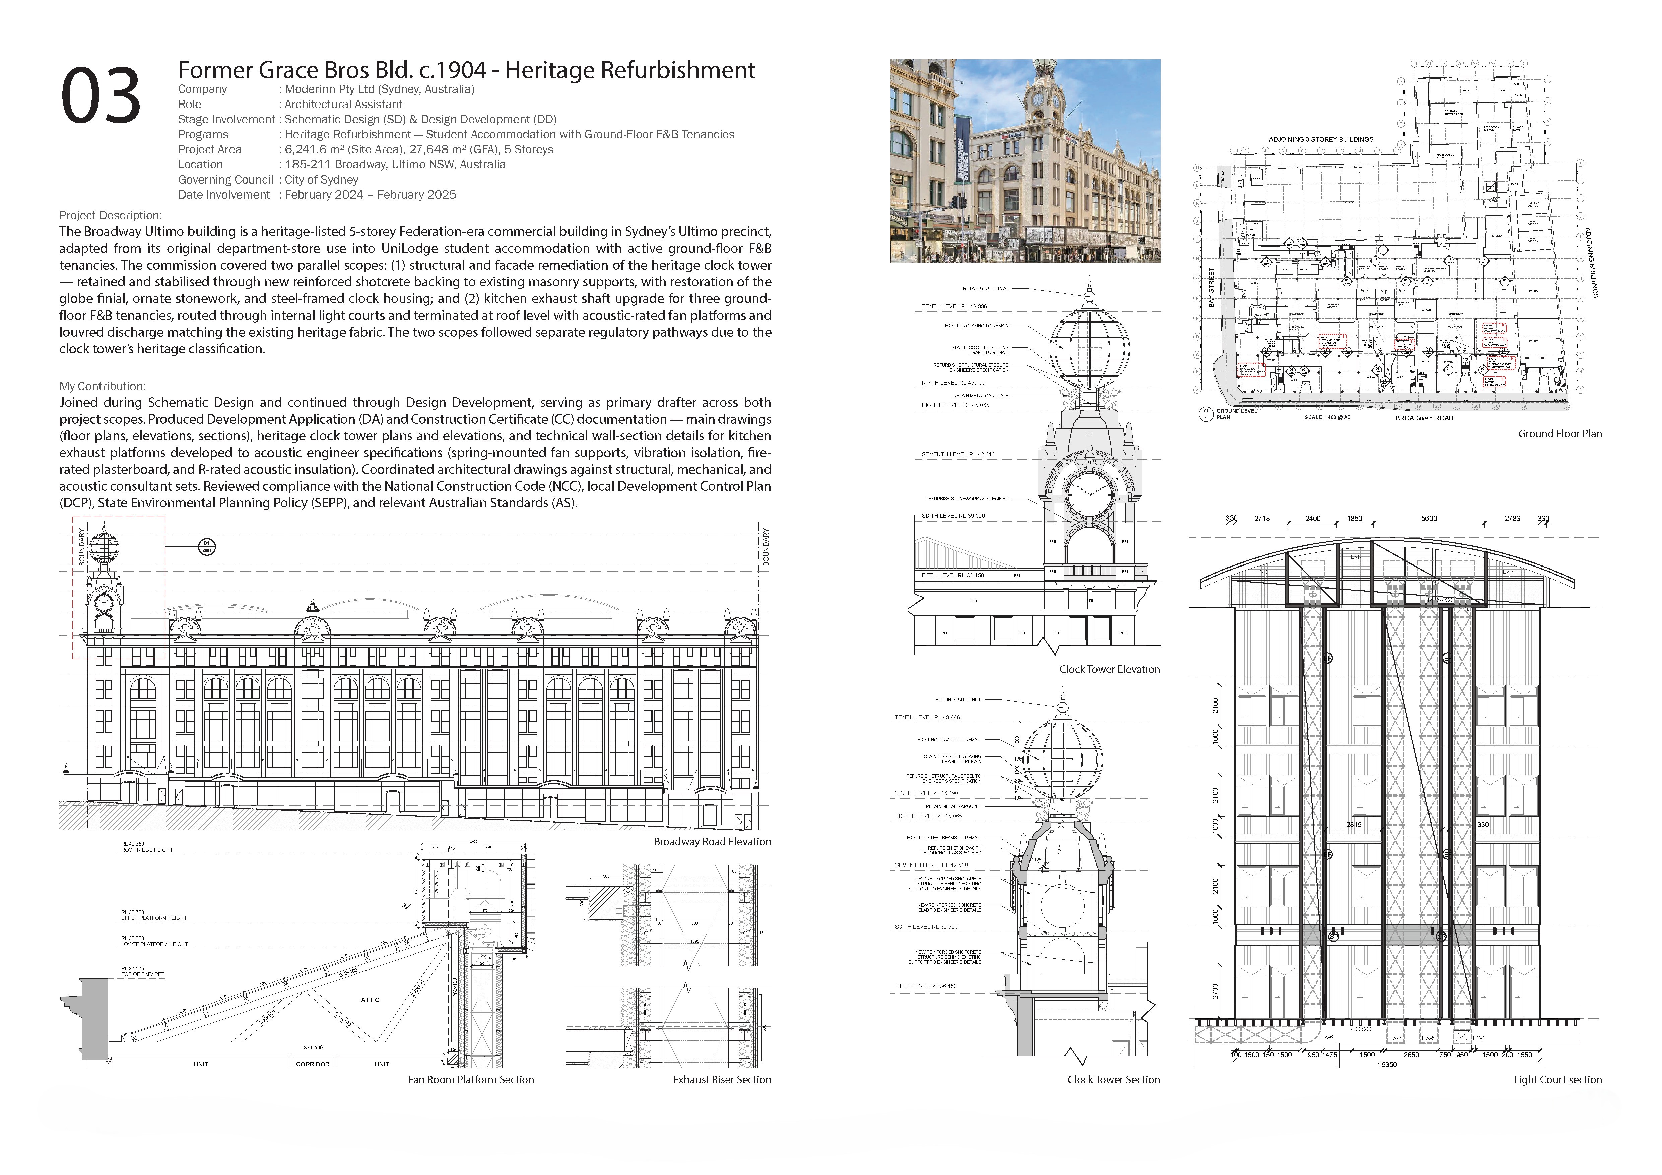This screenshot has height=1175, width=1662.
Task: Click the Broadway Road Elevation caption
Action: tap(712, 841)
